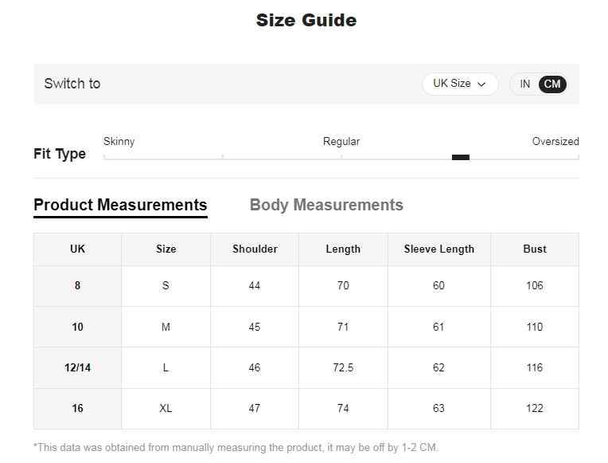Click the Skinny fit label
Image resolution: width=608 pixels, height=463 pixels.
(x=119, y=141)
